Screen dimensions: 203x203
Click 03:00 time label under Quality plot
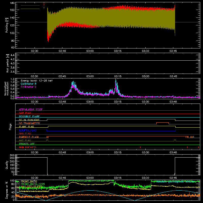[90, 178]
